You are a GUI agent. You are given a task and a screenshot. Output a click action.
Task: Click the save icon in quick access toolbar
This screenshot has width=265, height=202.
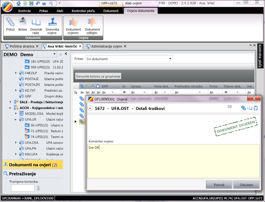[x=32, y=3]
